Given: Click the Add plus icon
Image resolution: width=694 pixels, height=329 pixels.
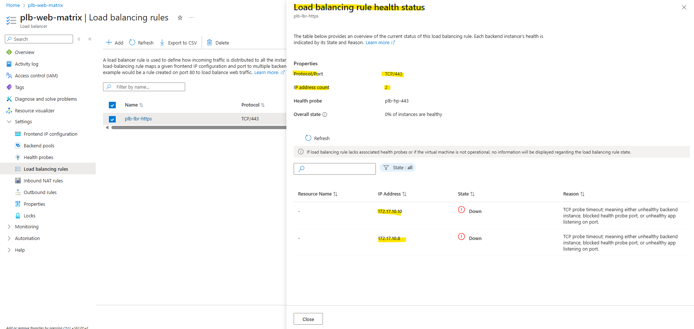Looking at the screenshot, I should [109, 43].
